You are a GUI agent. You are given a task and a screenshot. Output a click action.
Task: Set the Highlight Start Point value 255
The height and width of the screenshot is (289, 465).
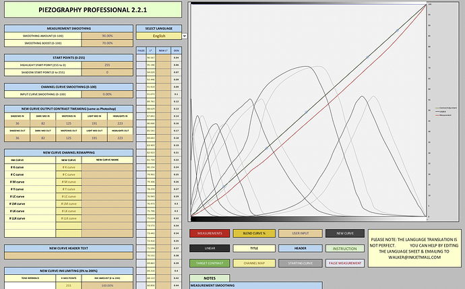[x=107, y=65]
